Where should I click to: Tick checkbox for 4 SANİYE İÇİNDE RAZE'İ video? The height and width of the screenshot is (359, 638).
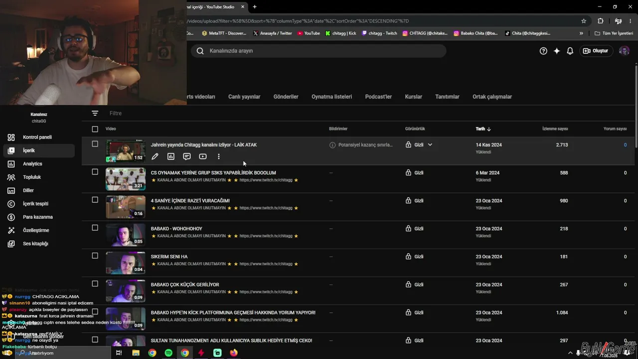tap(95, 200)
